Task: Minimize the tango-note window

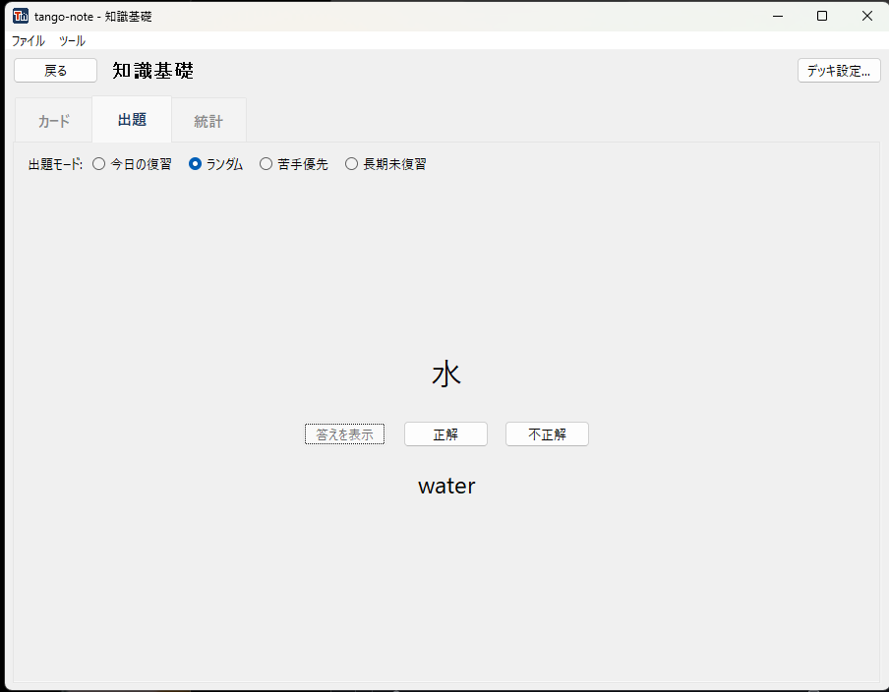Action: click(778, 16)
